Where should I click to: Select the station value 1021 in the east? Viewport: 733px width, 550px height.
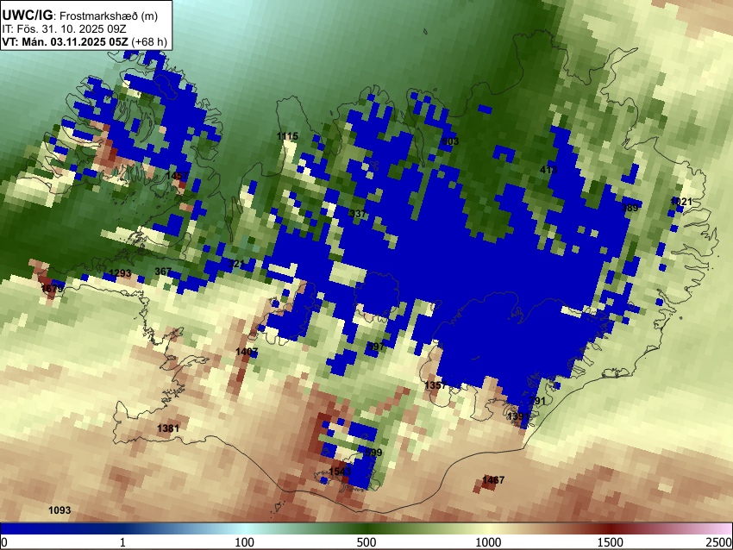pyautogui.click(x=680, y=202)
